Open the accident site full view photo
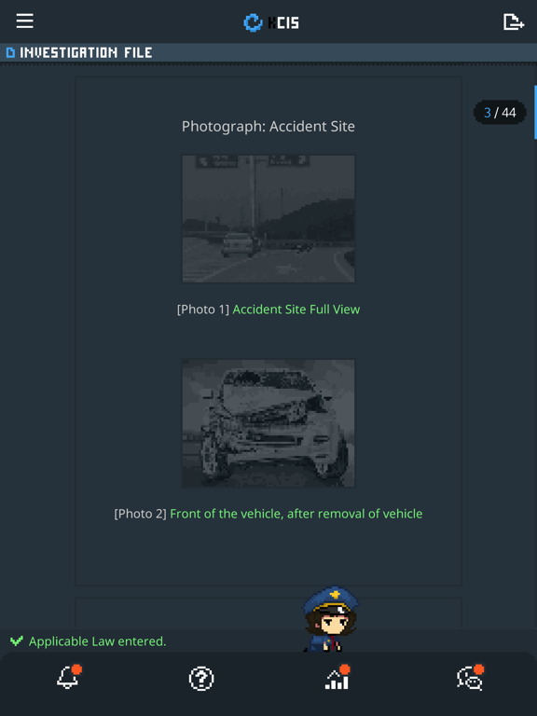This screenshot has height=716, width=537. click(268, 219)
